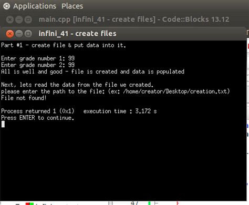Click the 'File not found!' text
249x205 pixels.
point(24,98)
